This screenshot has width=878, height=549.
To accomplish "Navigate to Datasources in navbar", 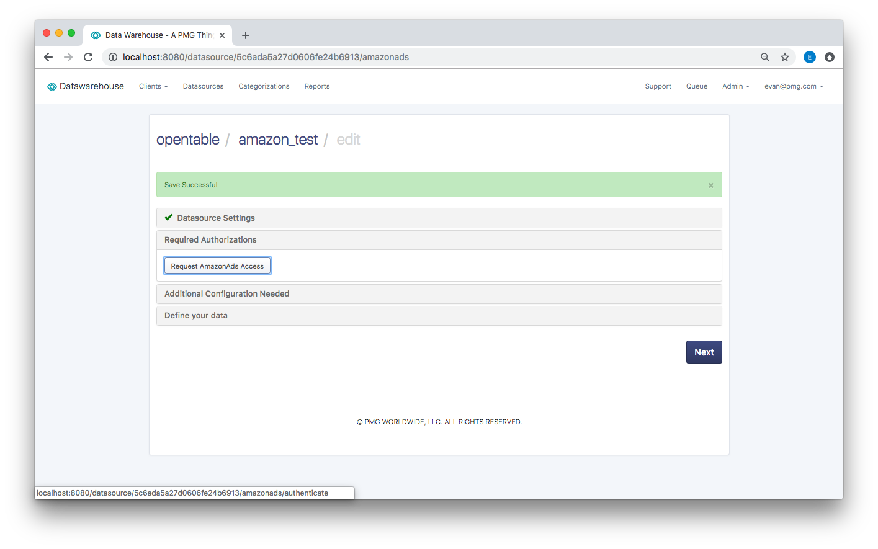I will click(x=203, y=86).
